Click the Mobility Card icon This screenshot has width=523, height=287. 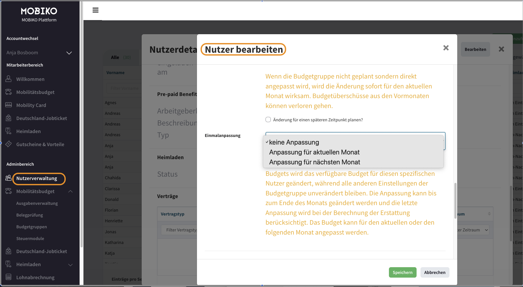tap(9, 105)
